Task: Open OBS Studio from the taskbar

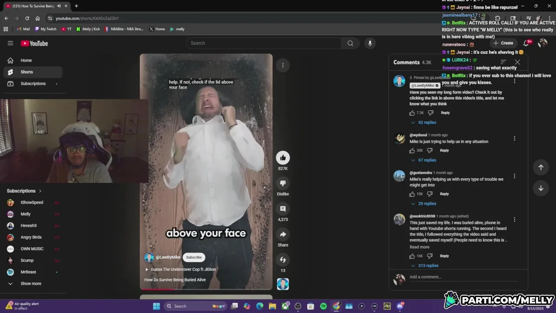Action: pos(298,306)
